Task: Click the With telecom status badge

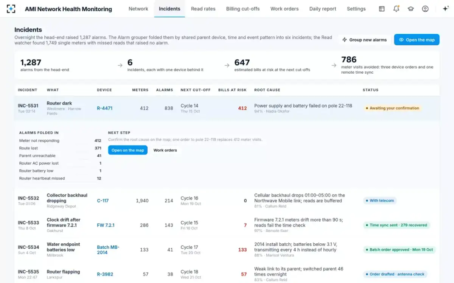Action: [380, 201]
